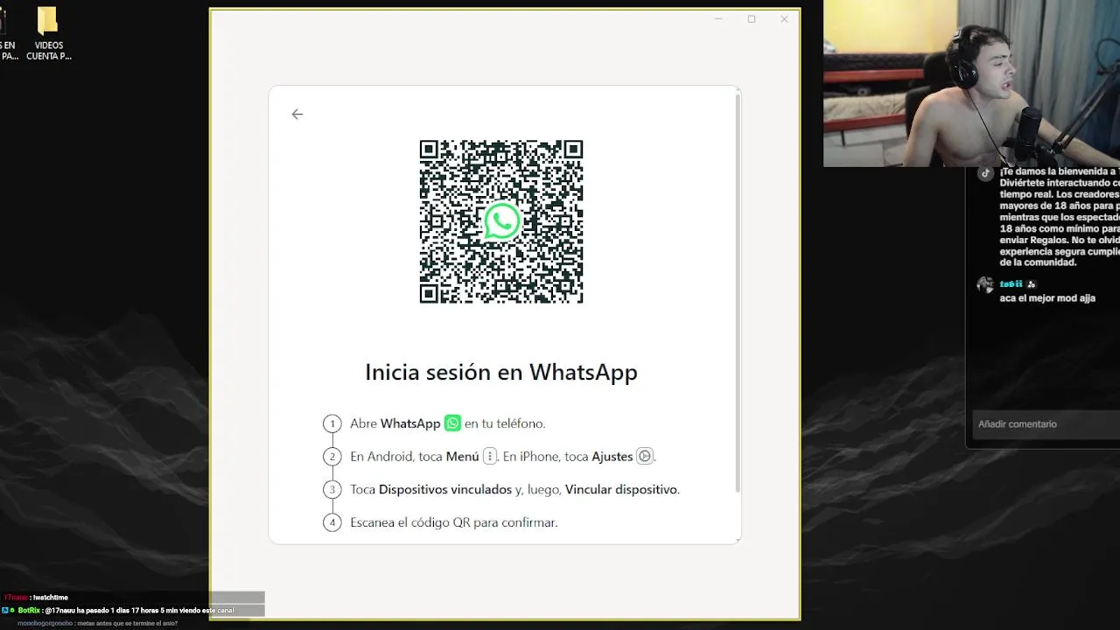The width and height of the screenshot is (1120, 630).
Task: Click the WhatsApp logo inside QR code
Action: (501, 221)
